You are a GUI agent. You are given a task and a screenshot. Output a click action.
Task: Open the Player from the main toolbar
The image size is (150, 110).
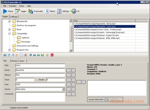point(8,11)
